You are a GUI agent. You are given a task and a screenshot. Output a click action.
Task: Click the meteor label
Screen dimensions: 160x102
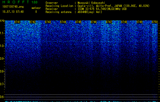click(36, 8)
